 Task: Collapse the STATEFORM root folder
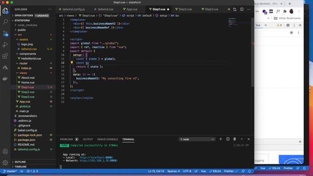click(22, 21)
